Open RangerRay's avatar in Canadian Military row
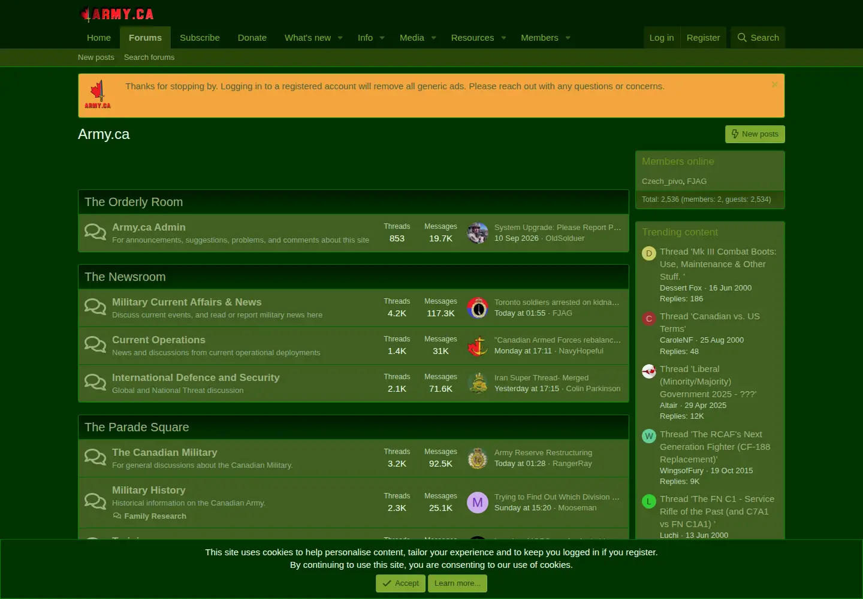The width and height of the screenshot is (863, 599). pyautogui.click(x=478, y=458)
